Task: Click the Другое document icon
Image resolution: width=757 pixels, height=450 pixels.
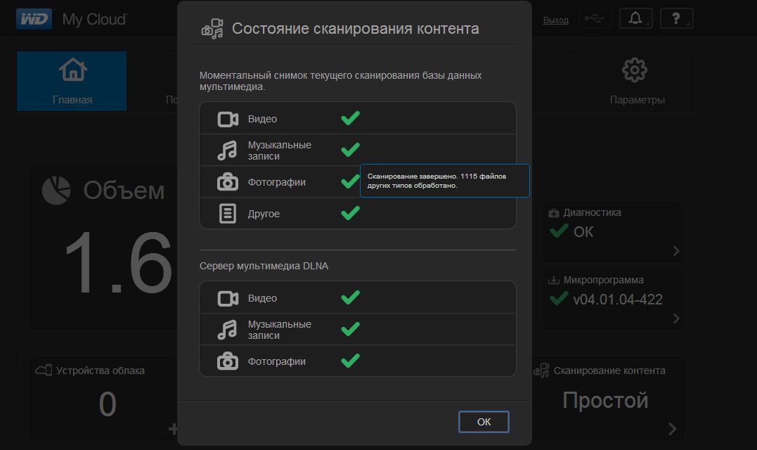Action: (226, 212)
